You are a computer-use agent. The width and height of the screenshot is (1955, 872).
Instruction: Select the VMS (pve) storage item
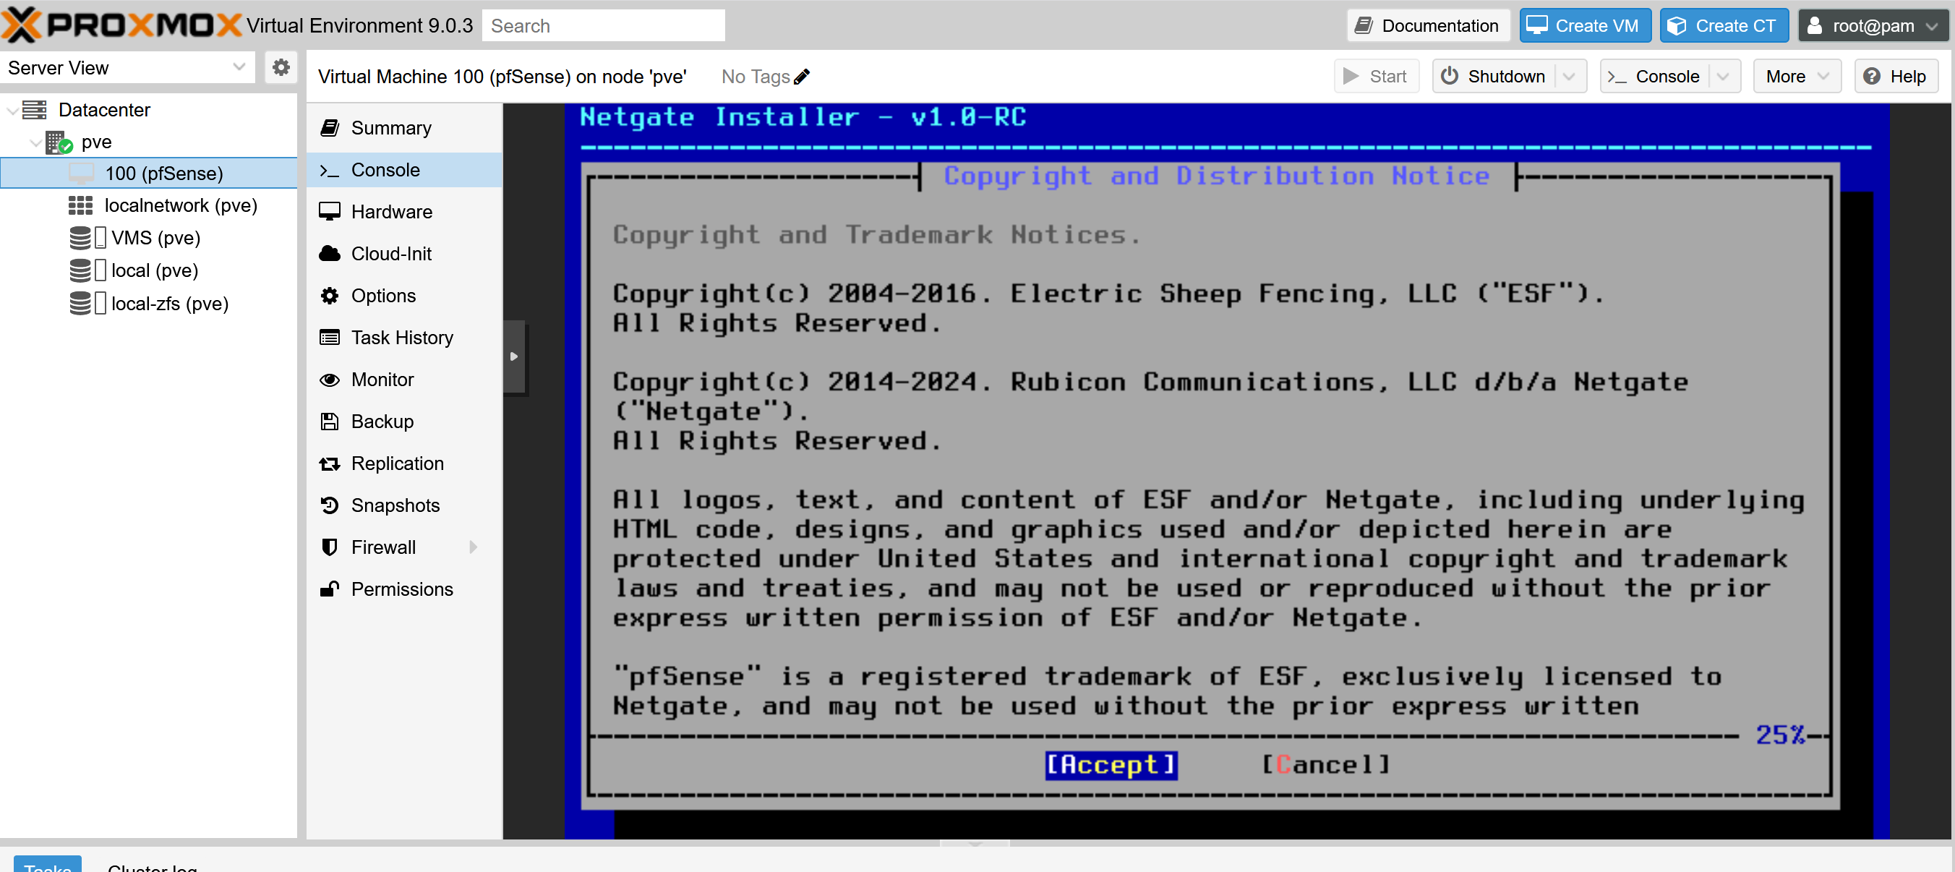click(149, 239)
